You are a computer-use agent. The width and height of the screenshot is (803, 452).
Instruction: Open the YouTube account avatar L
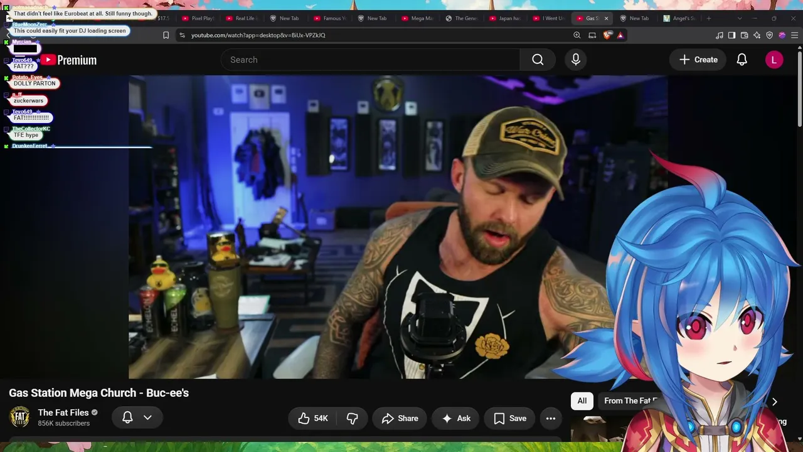click(x=774, y=60)
